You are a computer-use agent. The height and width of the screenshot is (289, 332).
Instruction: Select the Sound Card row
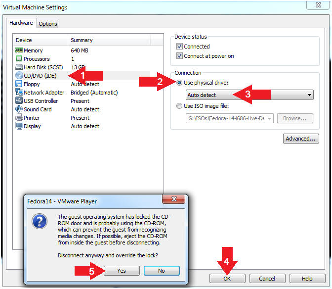(83, 109)
